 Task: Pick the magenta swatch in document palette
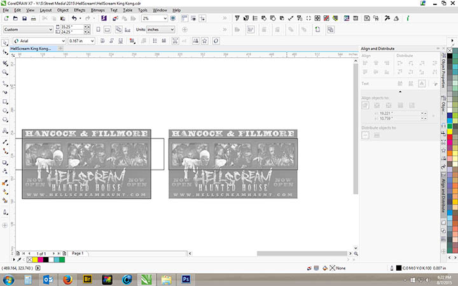coord(40,259)
